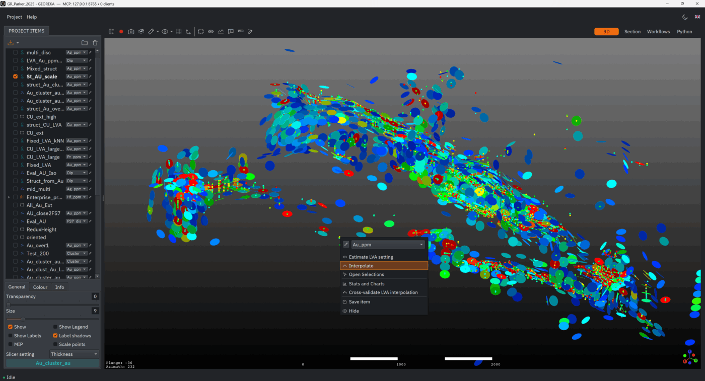
Task: Expand the Enterprise_pr... tree item
Action: pyautogui.click(x=9, y=197)
